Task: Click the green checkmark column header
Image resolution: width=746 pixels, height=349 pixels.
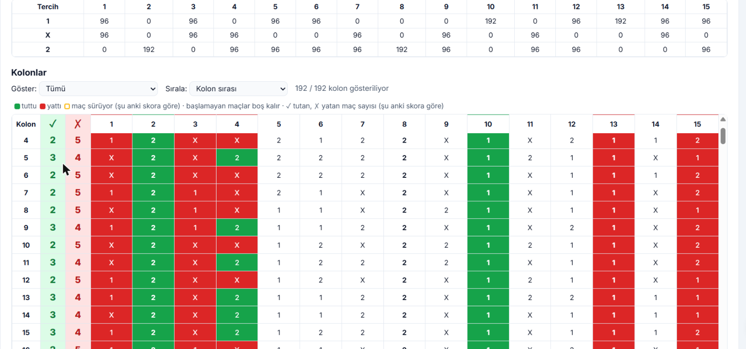Action: click(53, 124)
